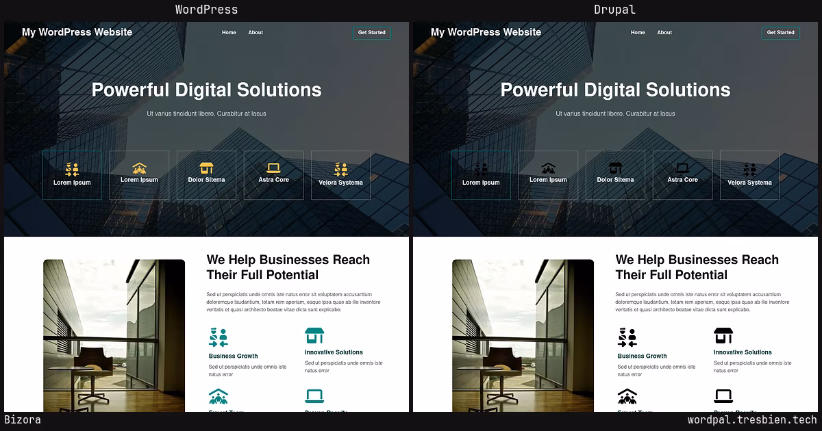Click Powerful Digital Solutions heading in Drupal panel
This screenshot has height=431, width=822.
[615, 90]
